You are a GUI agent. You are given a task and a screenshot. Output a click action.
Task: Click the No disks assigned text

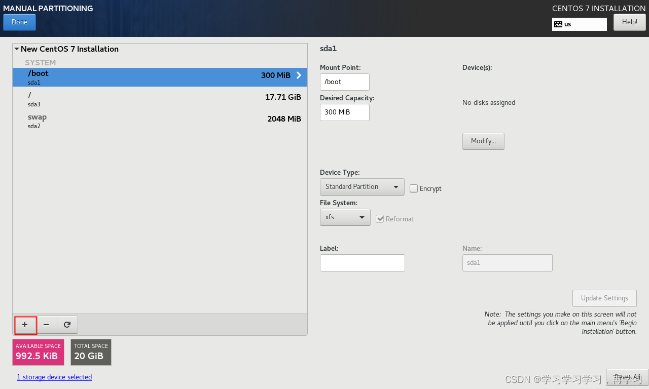point(489,103)
